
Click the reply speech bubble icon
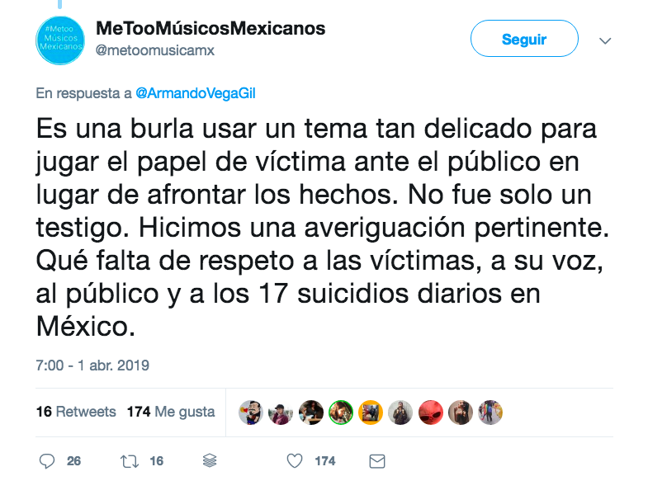pyautogui.click(x=47, y=460)
